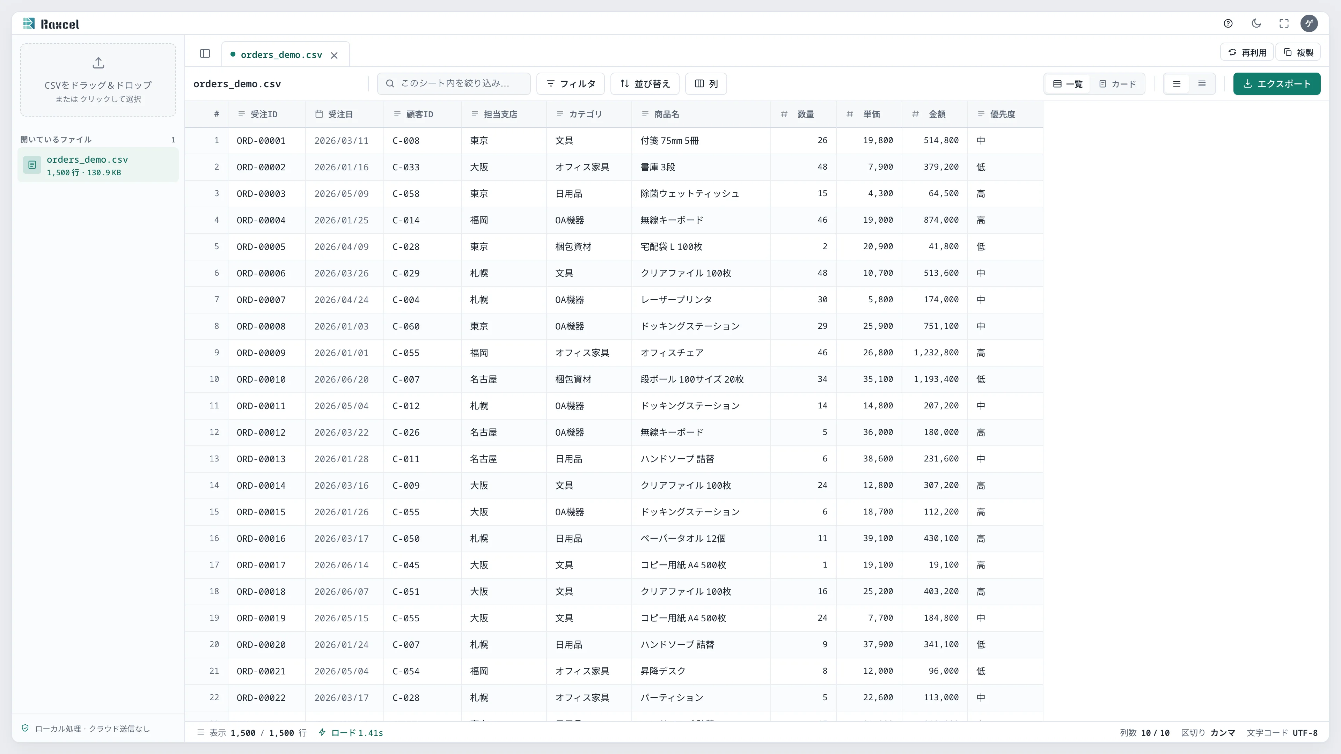Click the 単価 column header
The width and height of the screenshot is (1341, 754).
(x=869, y=114)
